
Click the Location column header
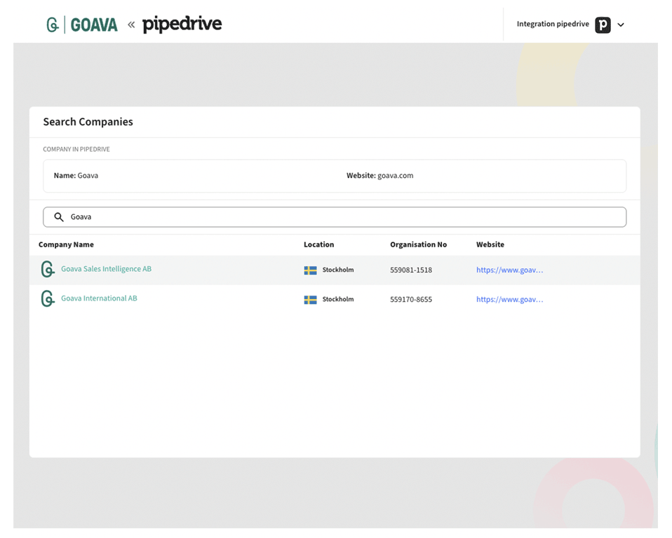[319, 244]
